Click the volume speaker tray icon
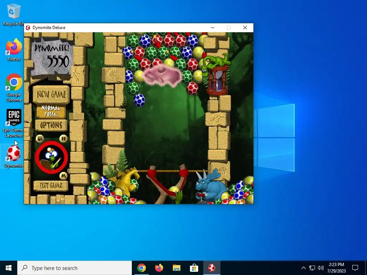This screenshot has height=275, width=367. 321,268
